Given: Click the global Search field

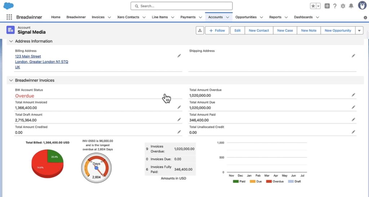Looking at the screenshot, I should [182, 6].
